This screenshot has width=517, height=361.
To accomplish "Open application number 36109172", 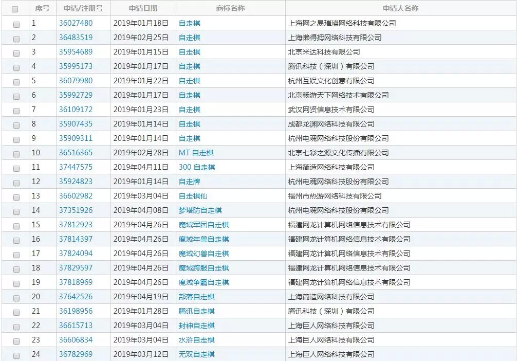I will [x=76, y=110].
